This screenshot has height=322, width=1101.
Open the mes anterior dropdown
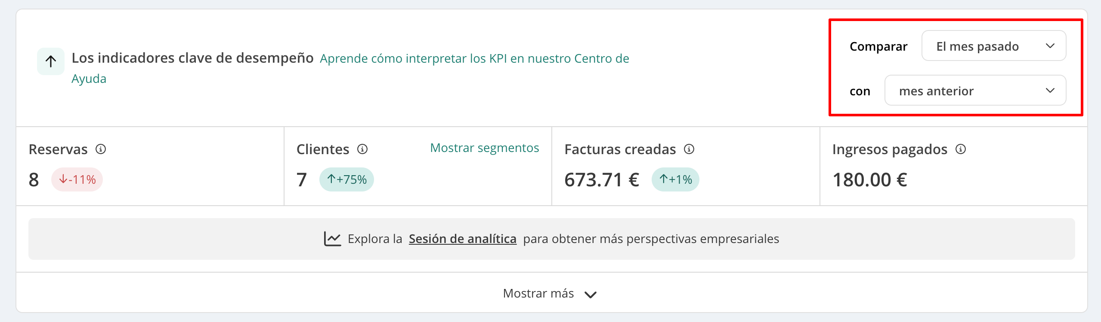[x=975, y=90]
